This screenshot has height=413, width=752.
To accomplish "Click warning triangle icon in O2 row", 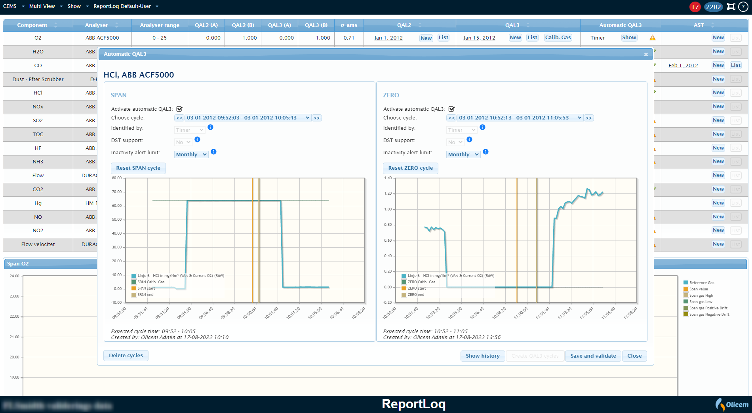I will pyautogui.click(x=653, y=38).
